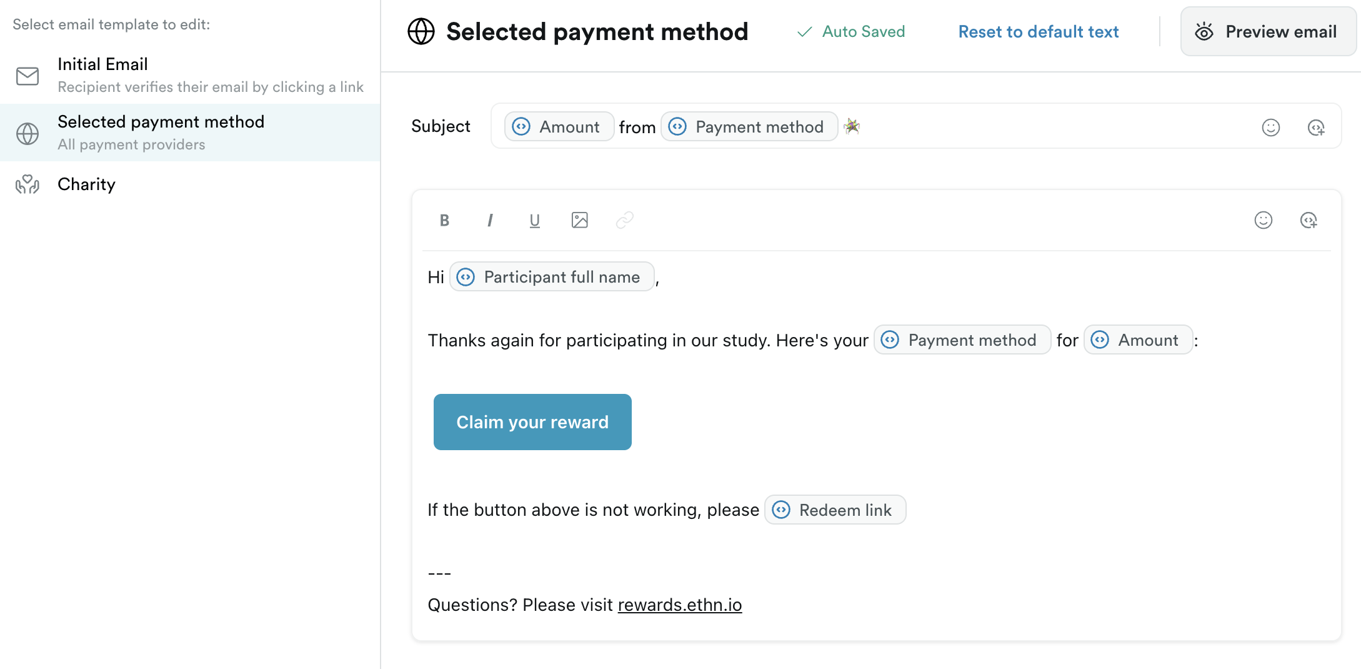The image size is (1361, 669).
Task: Open the Charity email template
Action: pos(190,184)
